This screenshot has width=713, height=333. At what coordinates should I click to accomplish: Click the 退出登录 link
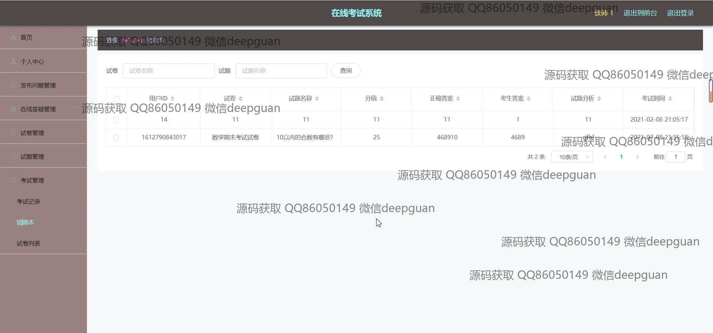(680, 13)
